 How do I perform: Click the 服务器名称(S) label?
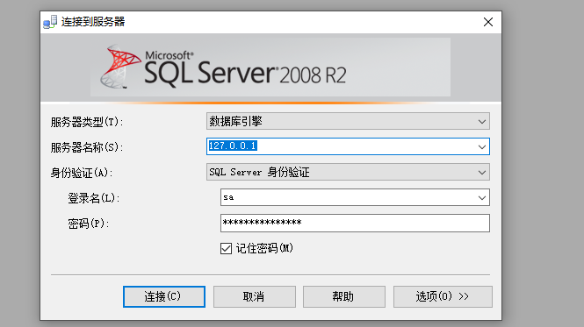coord(87,147)
